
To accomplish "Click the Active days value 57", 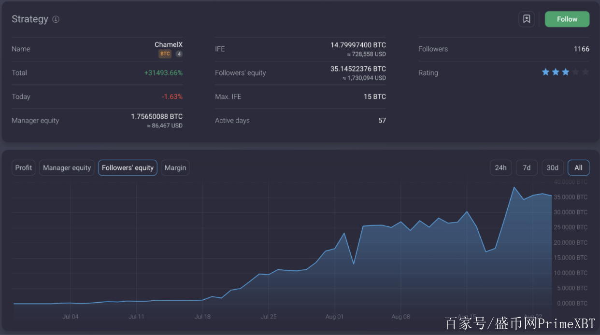I will (x=382, y=121).
